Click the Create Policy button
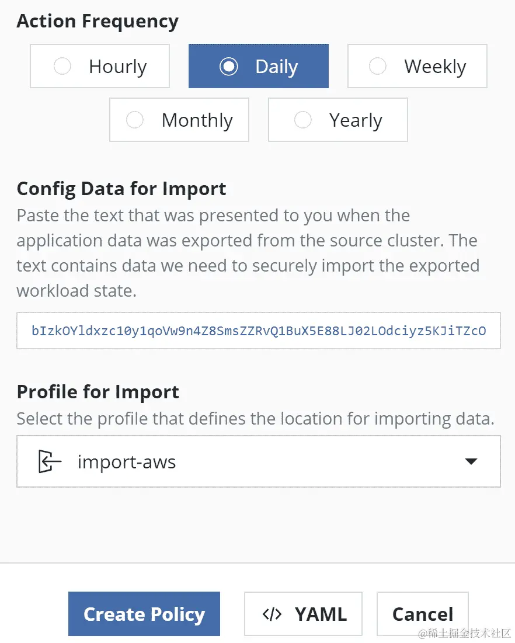This screenshot has height=643, width=515. [144, 614]
